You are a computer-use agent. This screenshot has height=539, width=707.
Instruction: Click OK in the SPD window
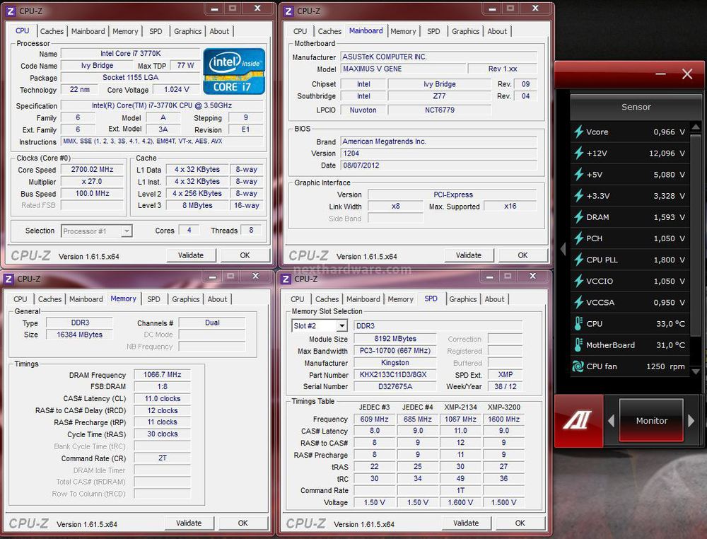coord(520,523)
